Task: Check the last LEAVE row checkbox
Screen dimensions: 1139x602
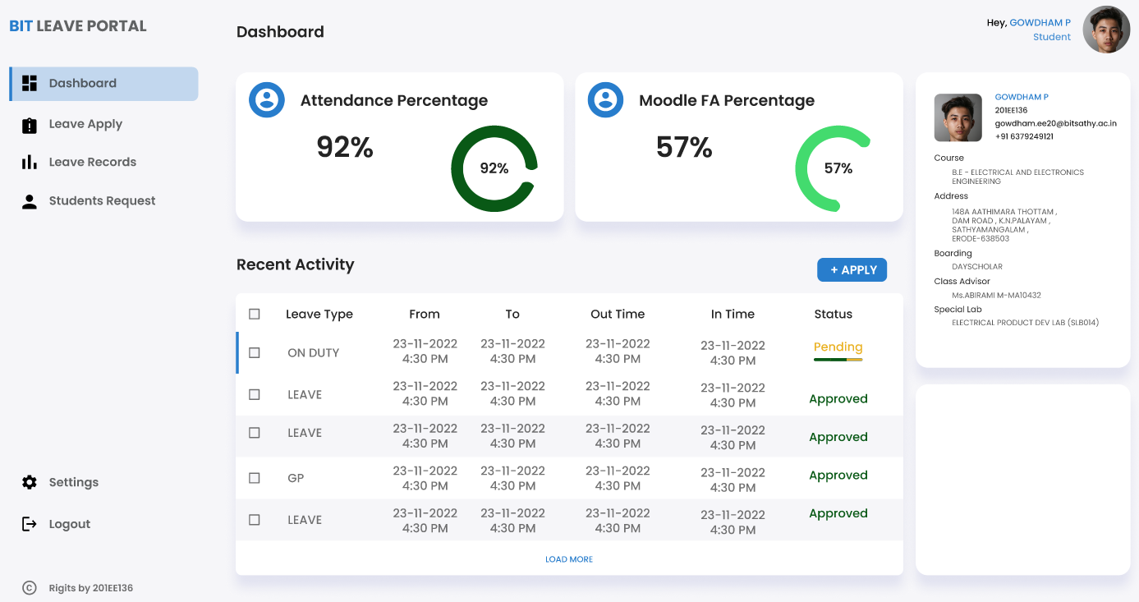Action: [x=255, y=520]
